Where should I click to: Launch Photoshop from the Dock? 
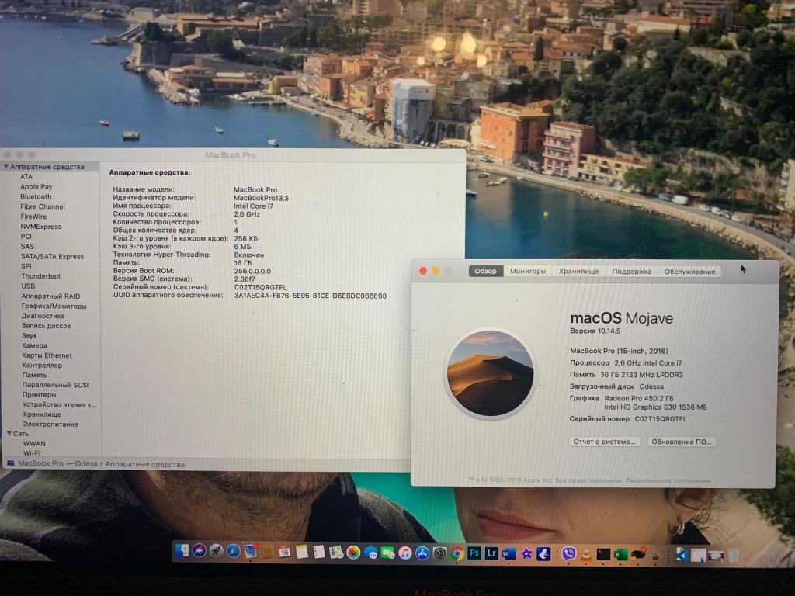point(474,553)
